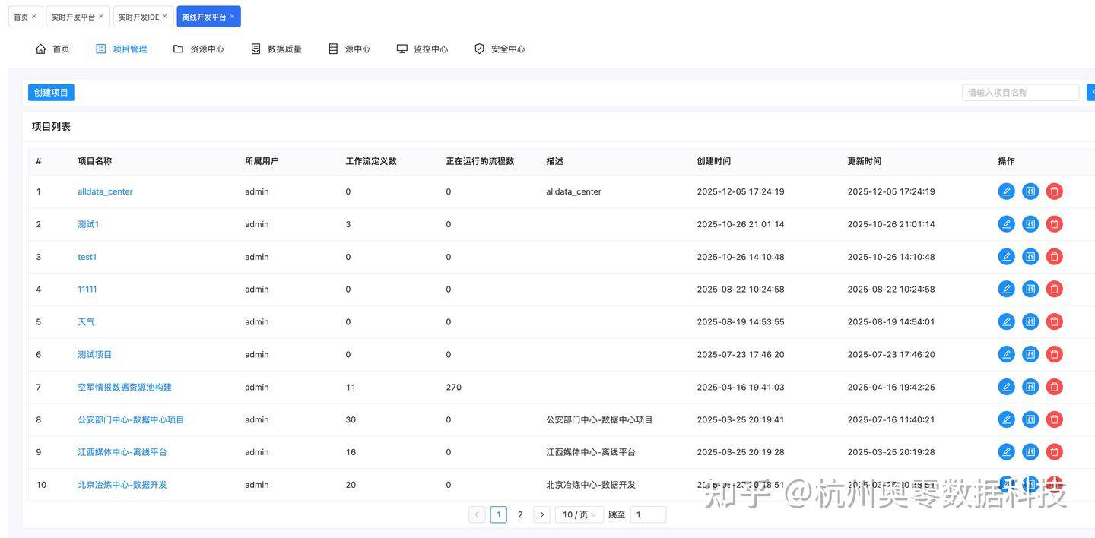The image size is (1095, 538).
Task: Switch to the 数据质量 menu
Action: (x=277, y=49)
